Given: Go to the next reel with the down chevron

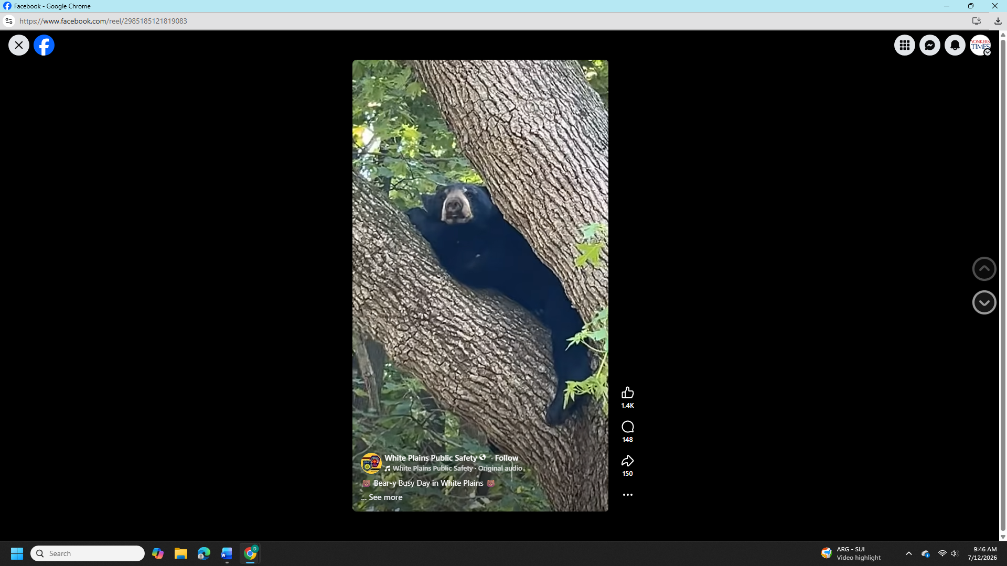Looking at the screenshot, I should pyautogui.click(x=984, y=302).
